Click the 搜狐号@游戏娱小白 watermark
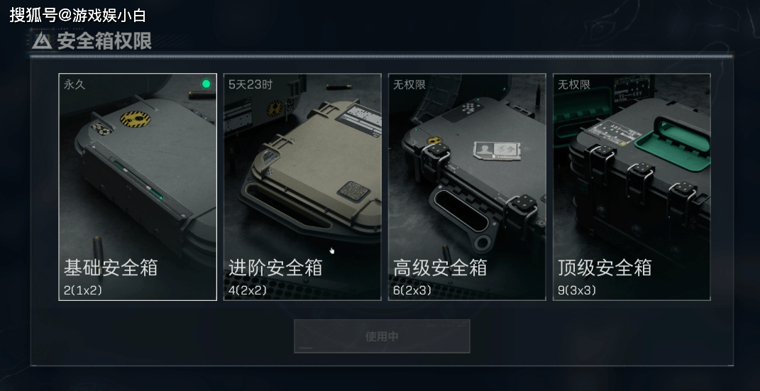 pyautogui.click(x=77, y=15)
